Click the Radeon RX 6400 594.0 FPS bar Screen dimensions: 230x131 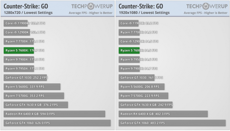tap(55, 114)
